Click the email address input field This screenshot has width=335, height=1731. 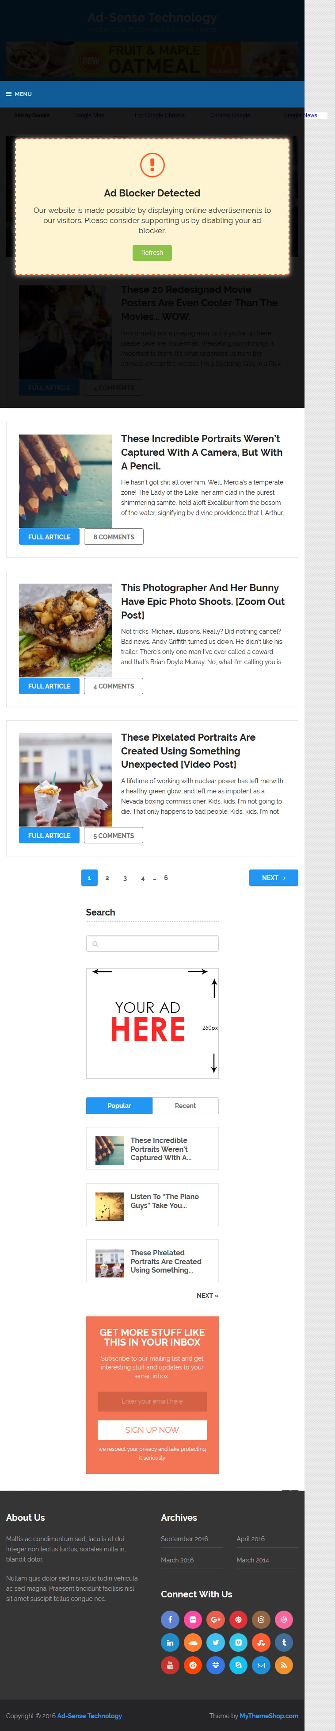(x=152, y=1401)
